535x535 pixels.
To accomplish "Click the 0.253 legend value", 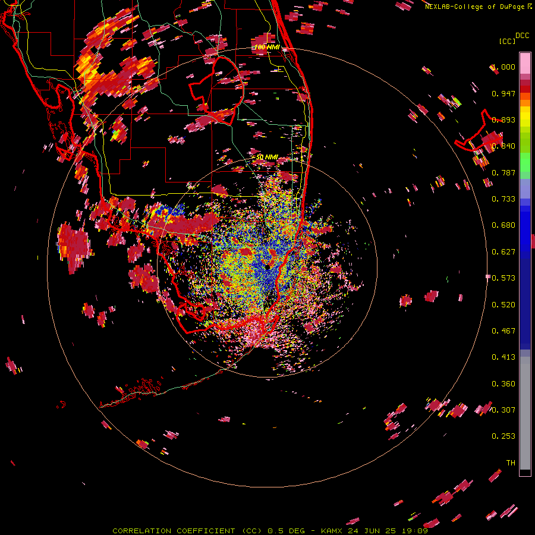I will pyautogui.click(x=503, y=436).
